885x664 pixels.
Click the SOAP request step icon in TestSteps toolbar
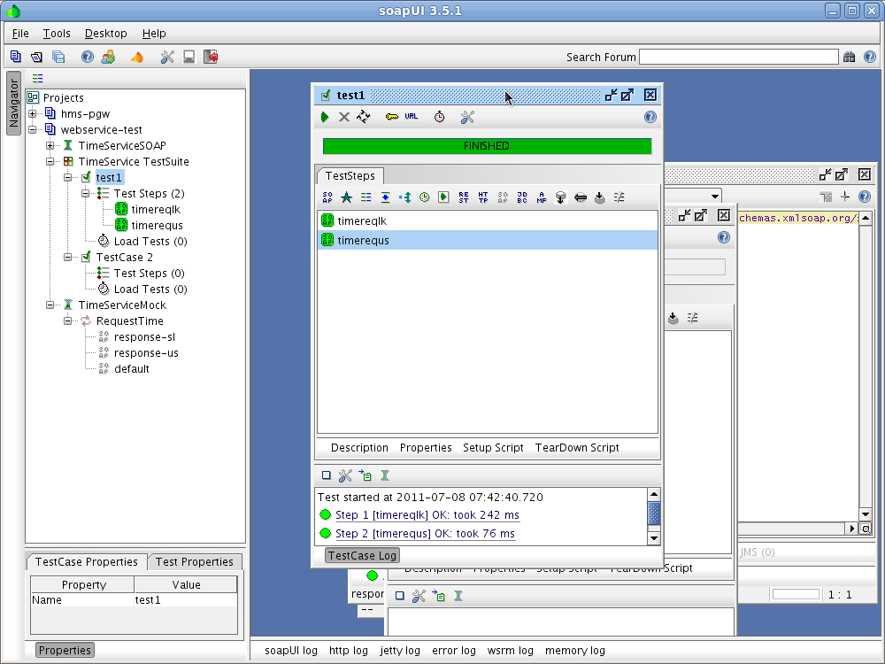tap(327, 197)
